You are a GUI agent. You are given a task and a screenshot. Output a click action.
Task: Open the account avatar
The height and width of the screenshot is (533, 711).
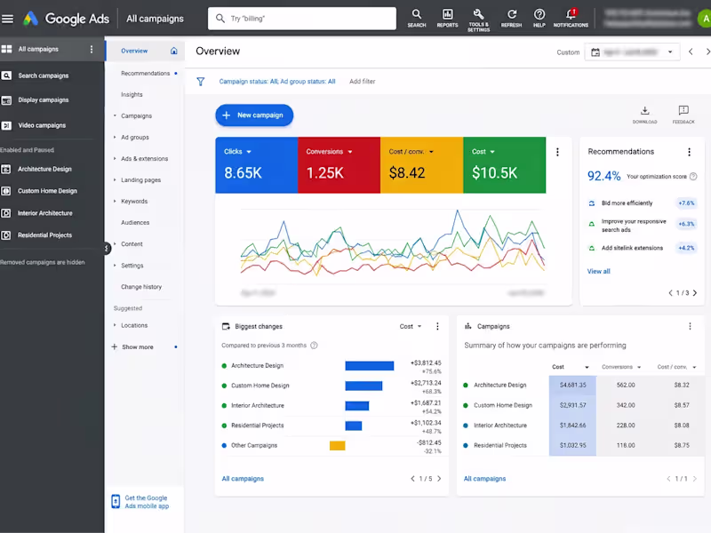tap(705, 19)
